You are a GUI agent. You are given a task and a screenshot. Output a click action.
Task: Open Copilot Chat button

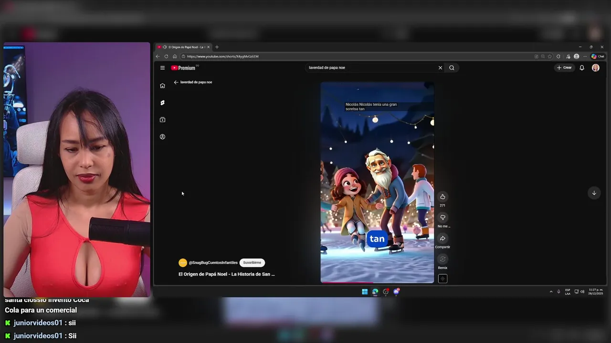coord(598,56)
